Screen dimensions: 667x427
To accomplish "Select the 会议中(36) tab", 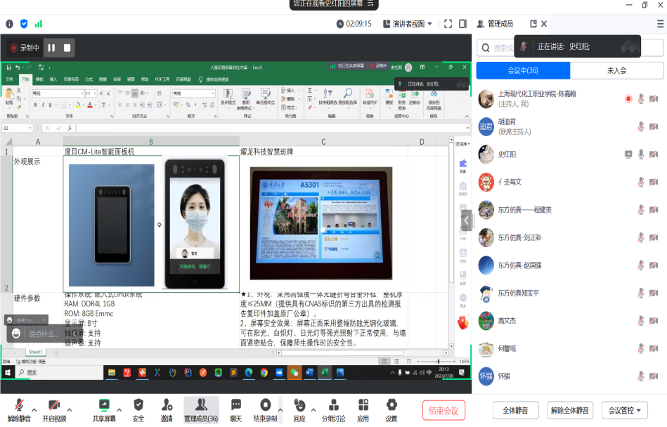I will coord(523,70).
